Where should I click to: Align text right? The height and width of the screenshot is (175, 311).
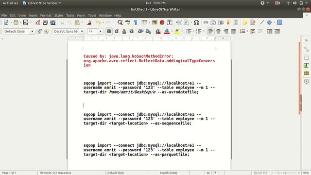point(226,31)
